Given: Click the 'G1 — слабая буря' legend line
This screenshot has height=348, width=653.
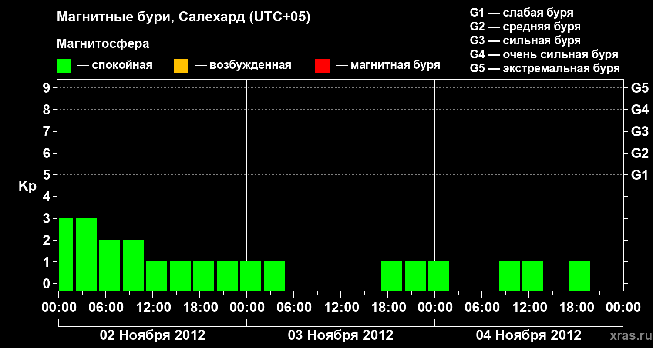Looking at the screenshot, I should [522, 13].
